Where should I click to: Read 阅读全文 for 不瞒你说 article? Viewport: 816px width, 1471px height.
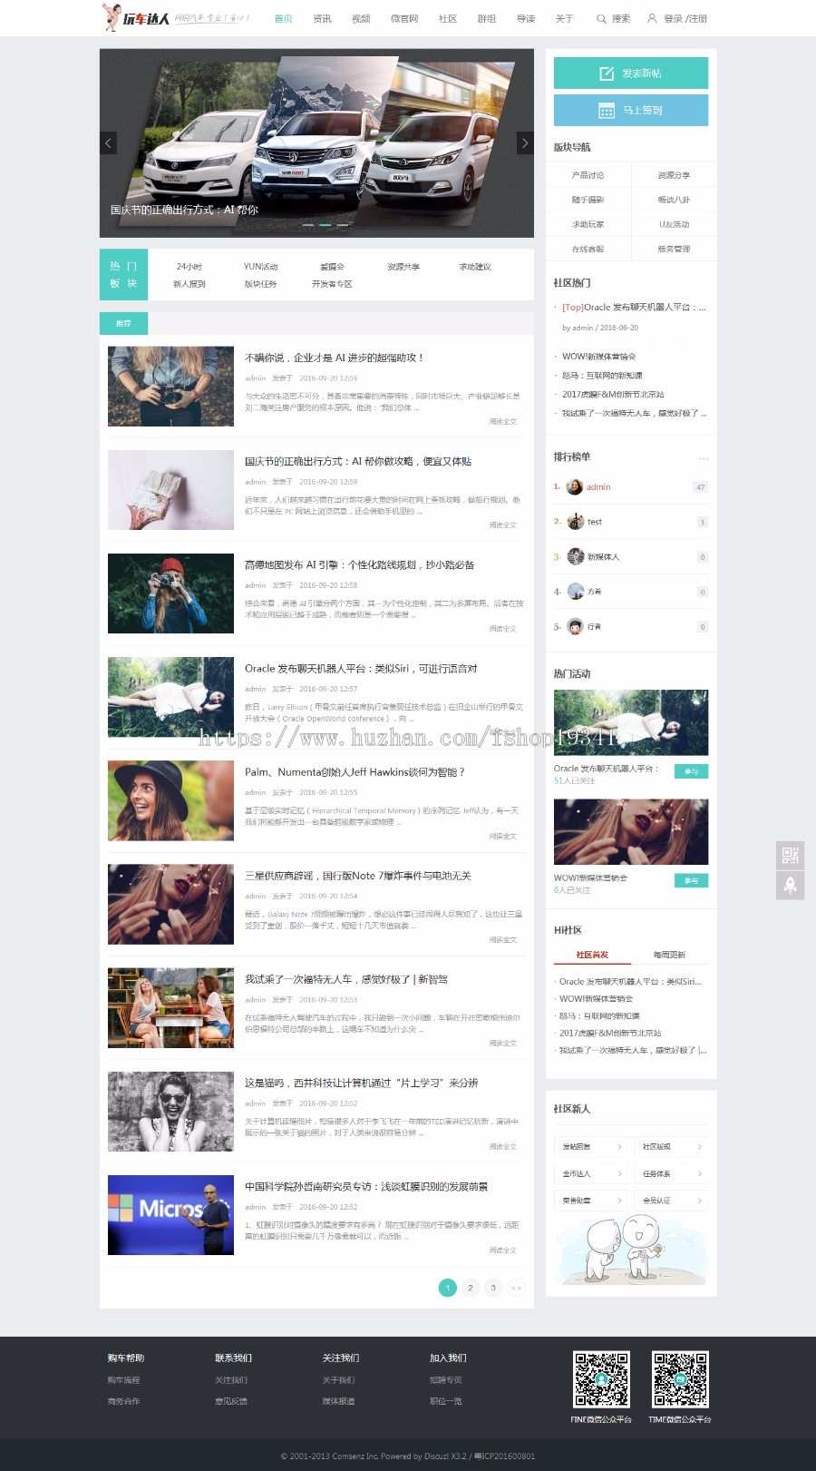coord(502,422)
